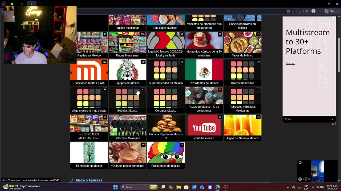Mute the floating video ad speaker
341x191 pixels.
click(x=305, y=179)
